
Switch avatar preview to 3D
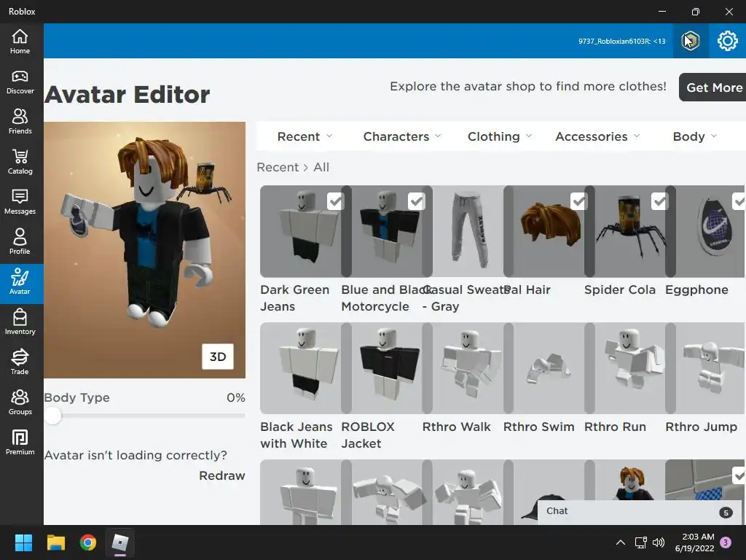pyautogui.click(x=218, y=357)
